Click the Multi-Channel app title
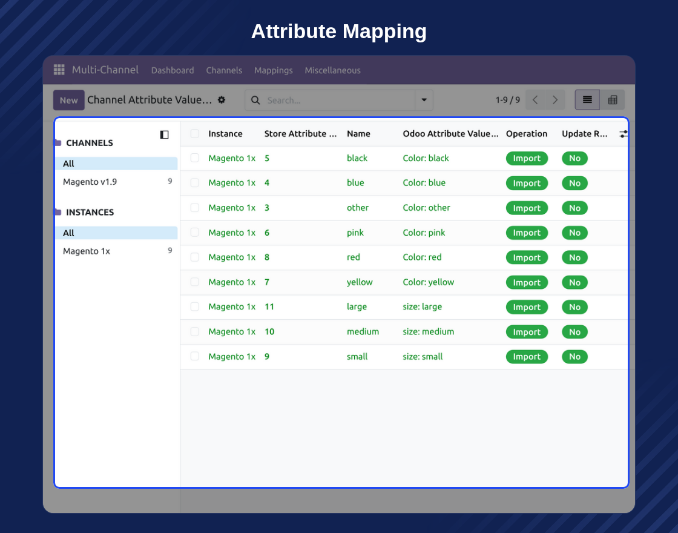This screenshot has width=678, height=533. tap(105, 70)
